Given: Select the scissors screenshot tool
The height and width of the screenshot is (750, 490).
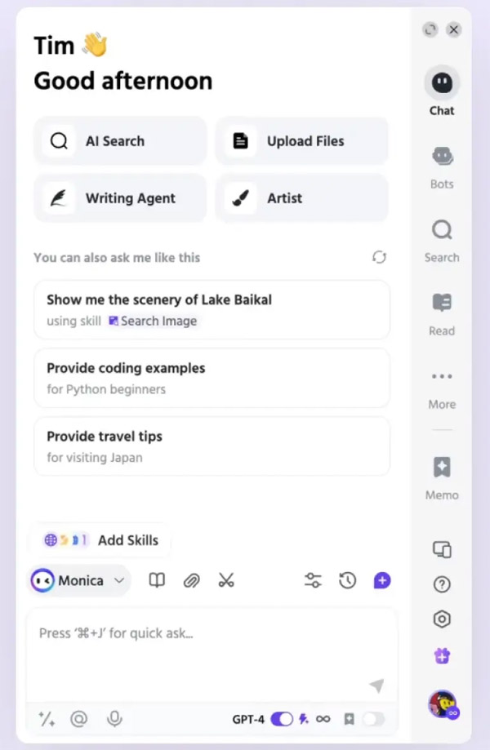Looking at the screenshot, I should point(226,580).
